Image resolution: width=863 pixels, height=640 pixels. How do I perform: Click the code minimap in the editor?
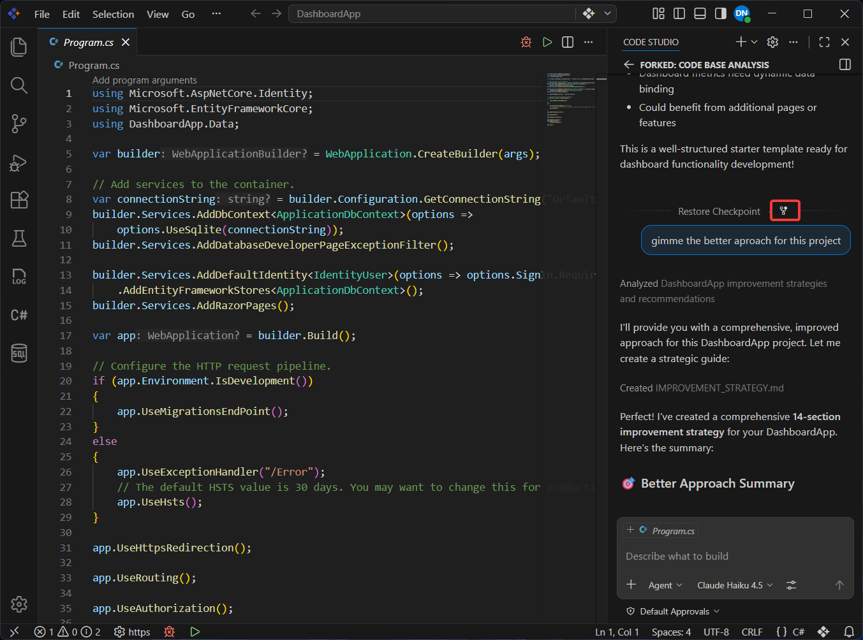click(x=571, y=99)
